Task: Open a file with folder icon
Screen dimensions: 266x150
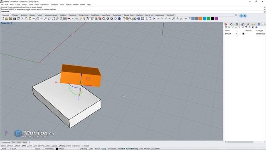Action: [7, 18]
